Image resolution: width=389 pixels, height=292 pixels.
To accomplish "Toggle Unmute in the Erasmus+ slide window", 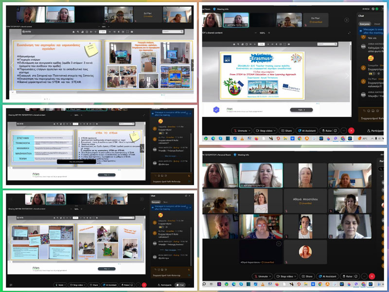I will coord(243,130).
